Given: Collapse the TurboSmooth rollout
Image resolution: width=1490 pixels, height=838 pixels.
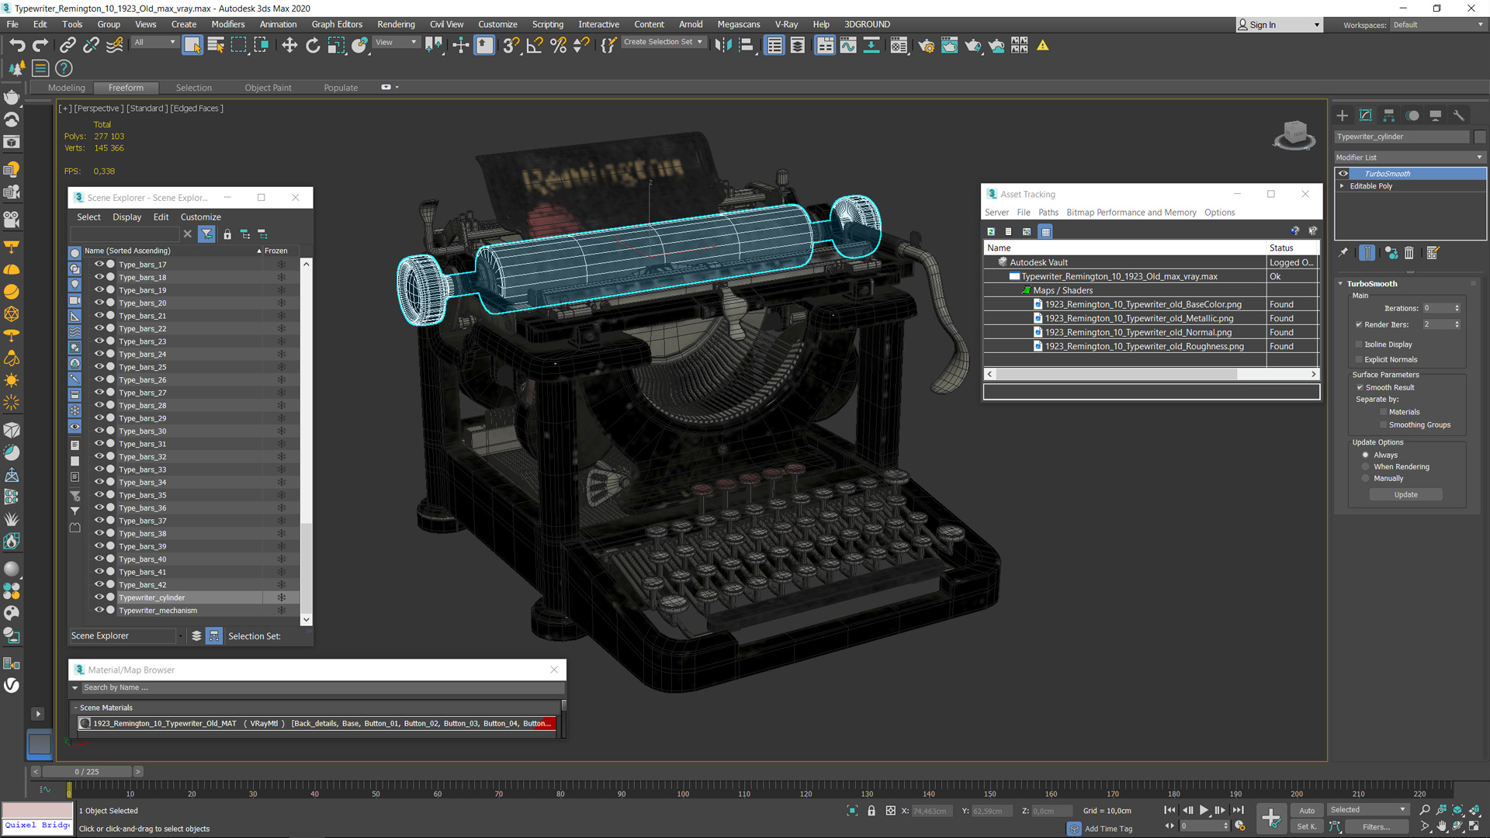Looking at the screenshot, I should (1340, 284).
